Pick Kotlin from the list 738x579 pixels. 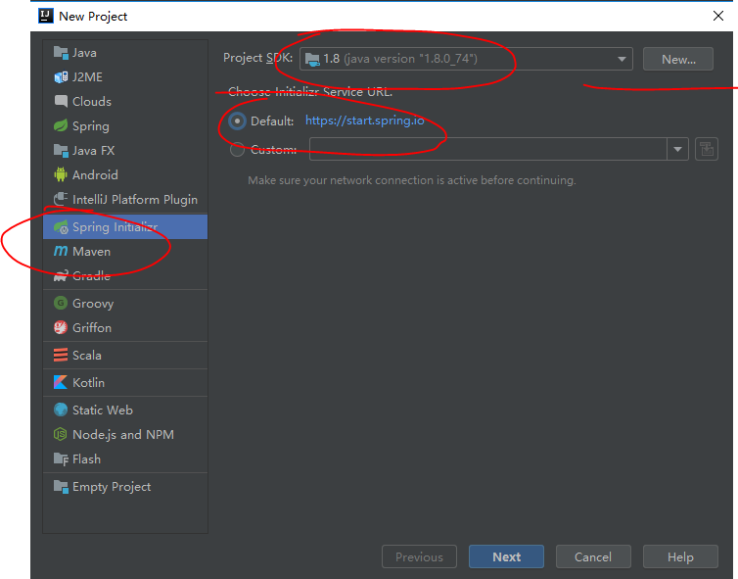125,382
